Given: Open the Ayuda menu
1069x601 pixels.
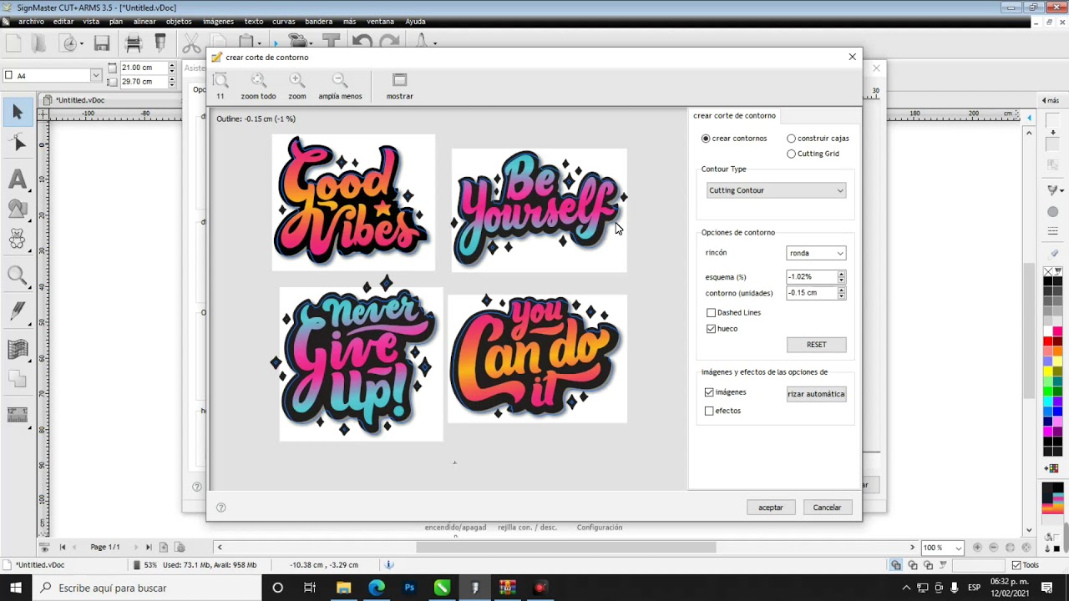Looking at the screenshot, I should [x=415, y=22].
